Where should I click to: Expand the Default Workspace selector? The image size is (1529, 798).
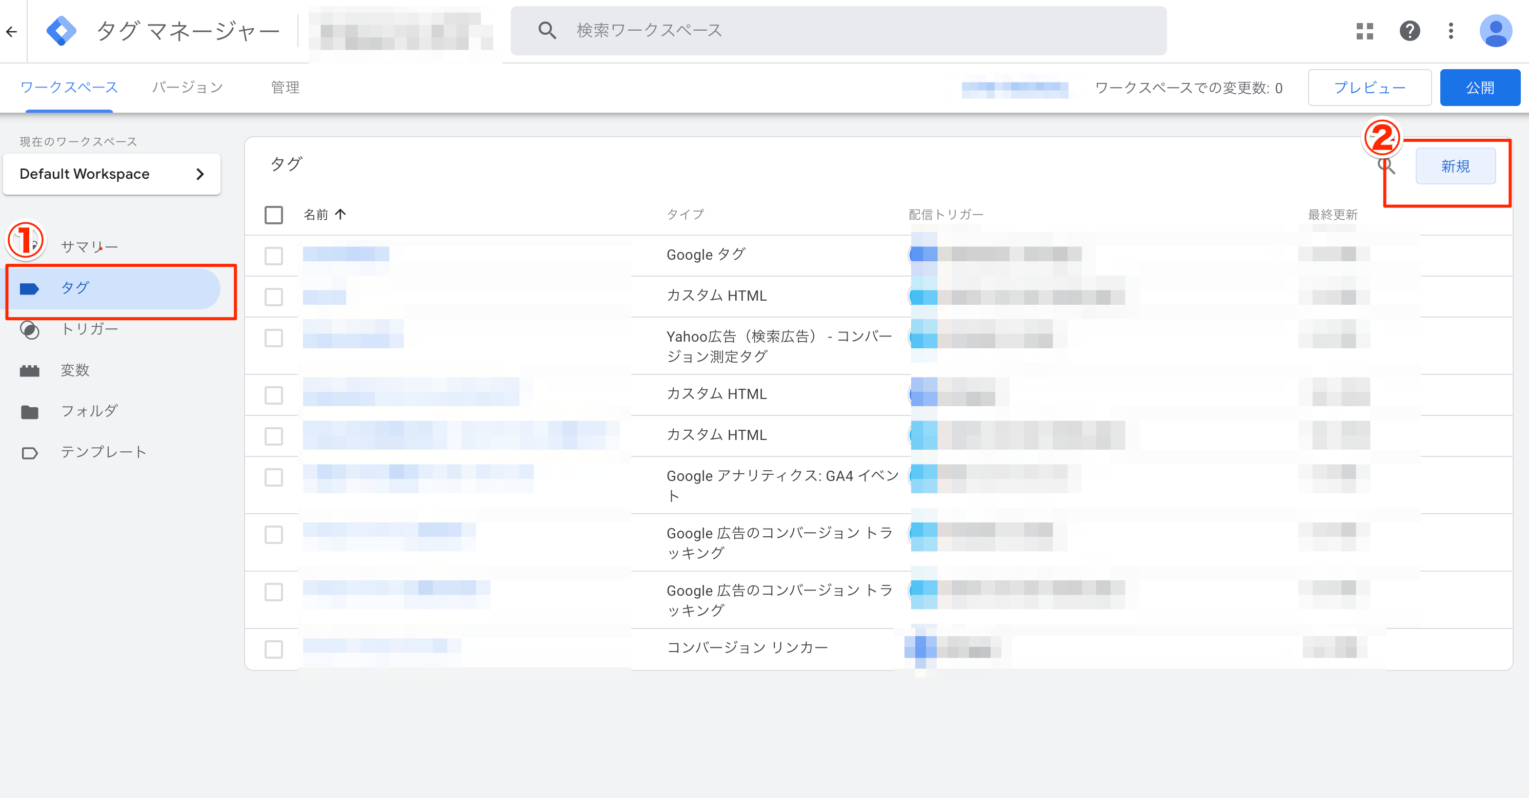(x=112, y=174)
